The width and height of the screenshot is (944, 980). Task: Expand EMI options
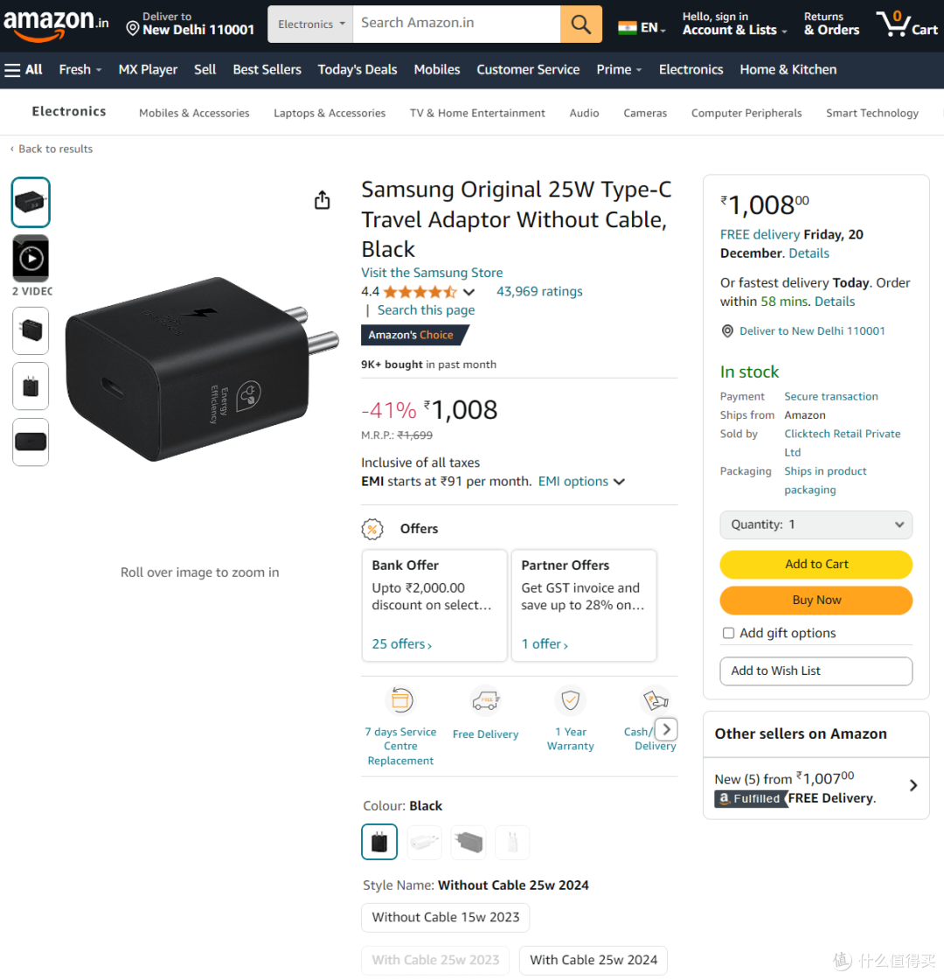click(581, 482)
